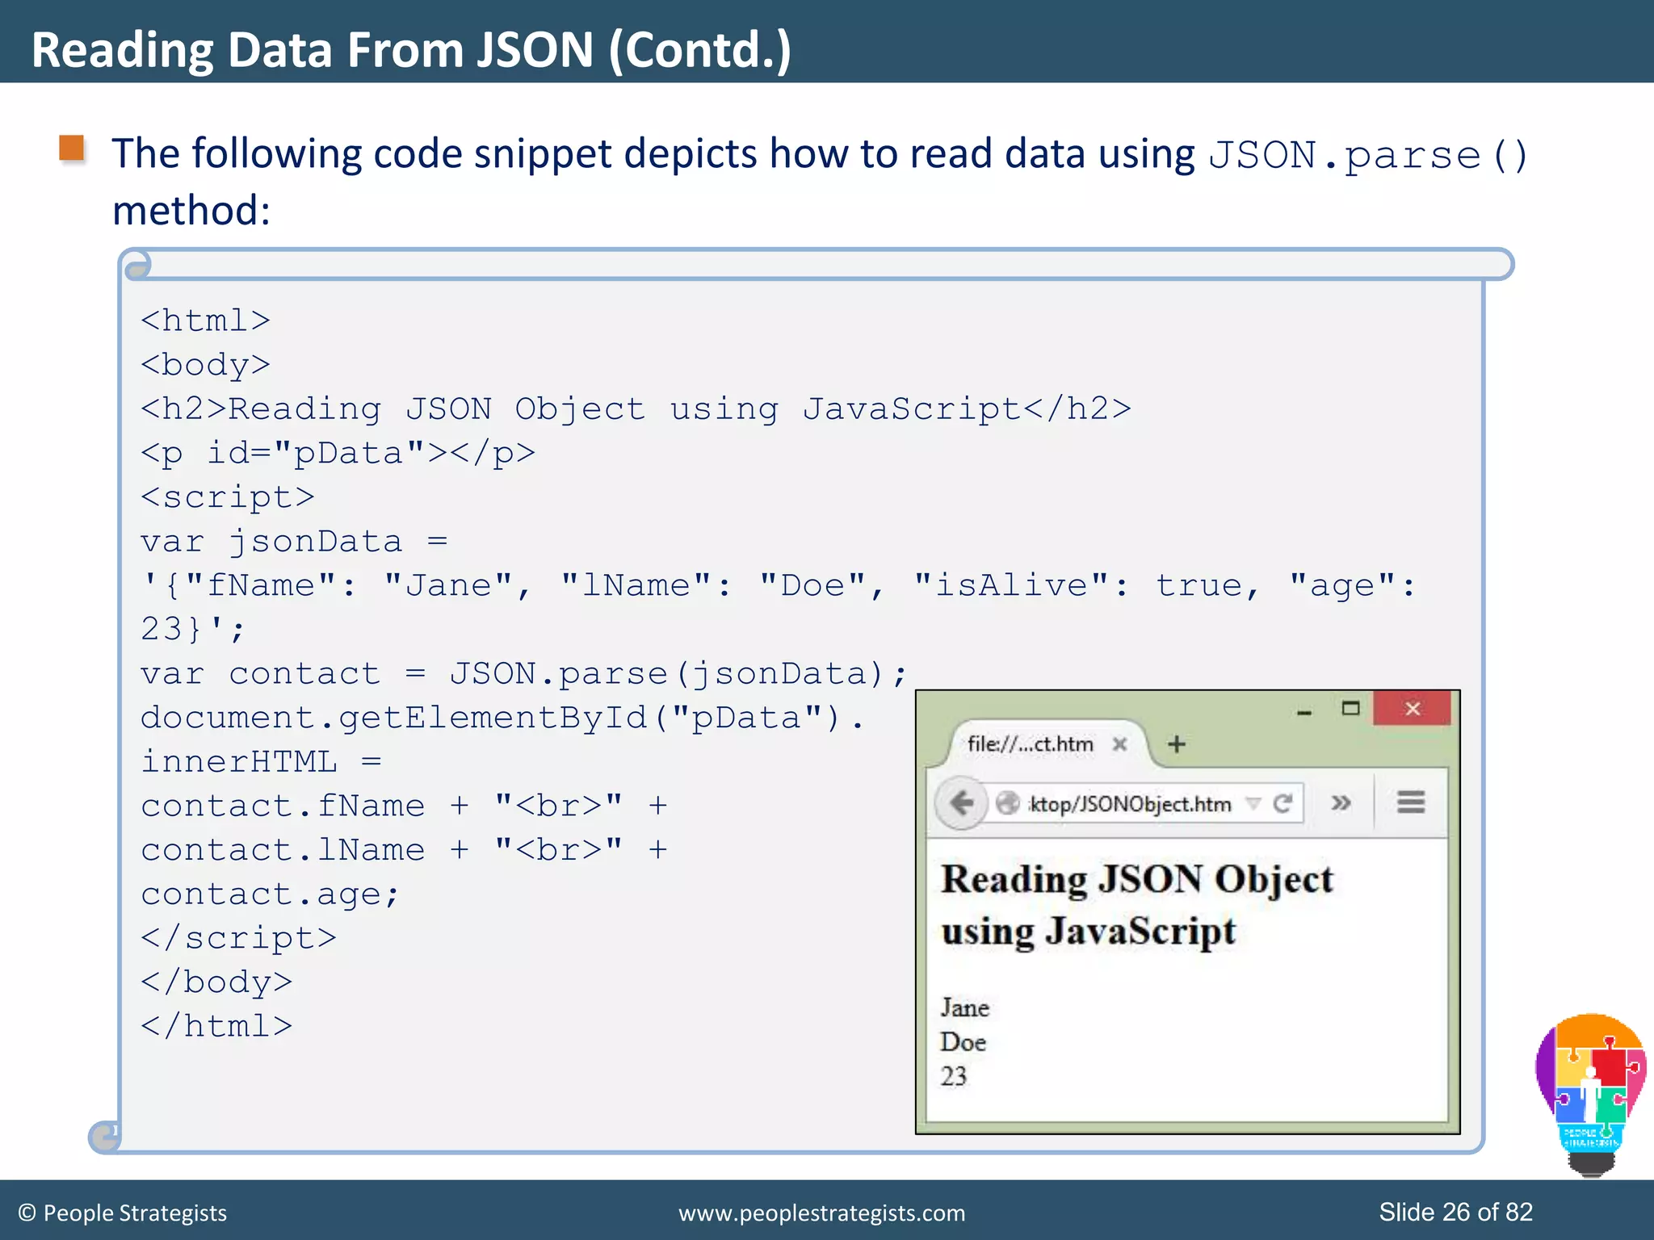Click the code line 'contact.age;'

coord(270,894)
